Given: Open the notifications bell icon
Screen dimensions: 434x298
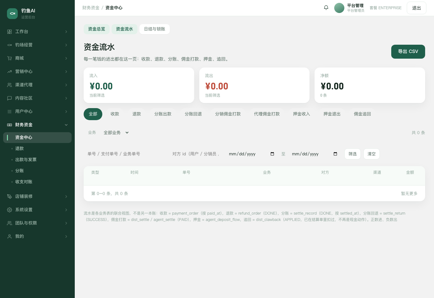Looking at the screenshot, I should [326, 8].
